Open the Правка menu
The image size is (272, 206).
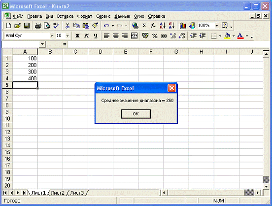point(34,16)
